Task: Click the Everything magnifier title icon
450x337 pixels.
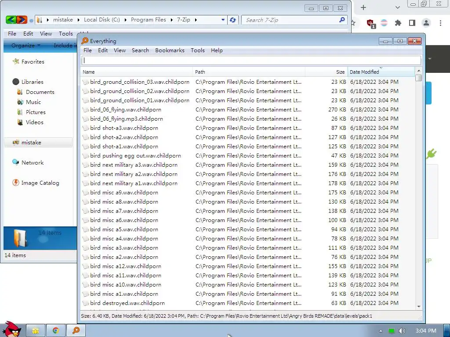Action: [x=85, y=41]
